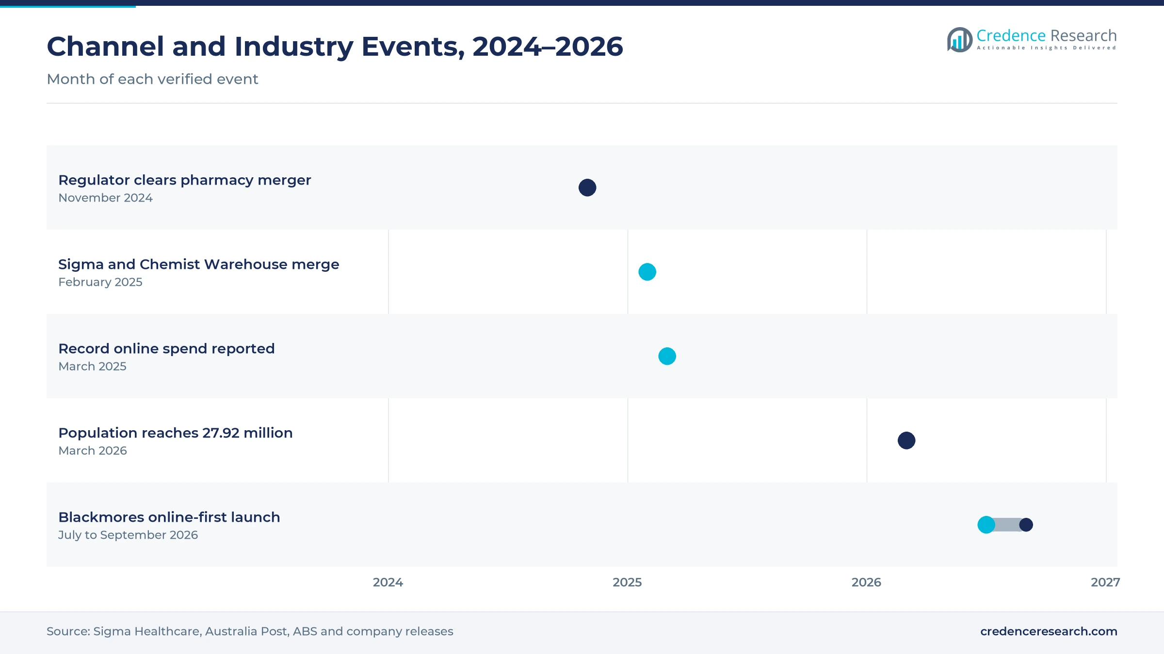Click 'Actionable Insights Delivered' tagline
Image resolution: width=1164 pixels, height=654 pixels.
[1047, 48]
